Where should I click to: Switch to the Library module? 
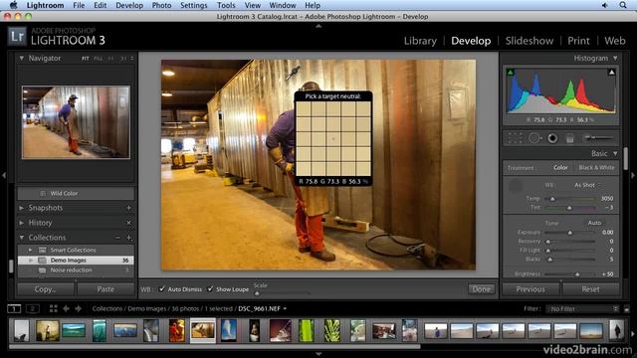point(420,41)
